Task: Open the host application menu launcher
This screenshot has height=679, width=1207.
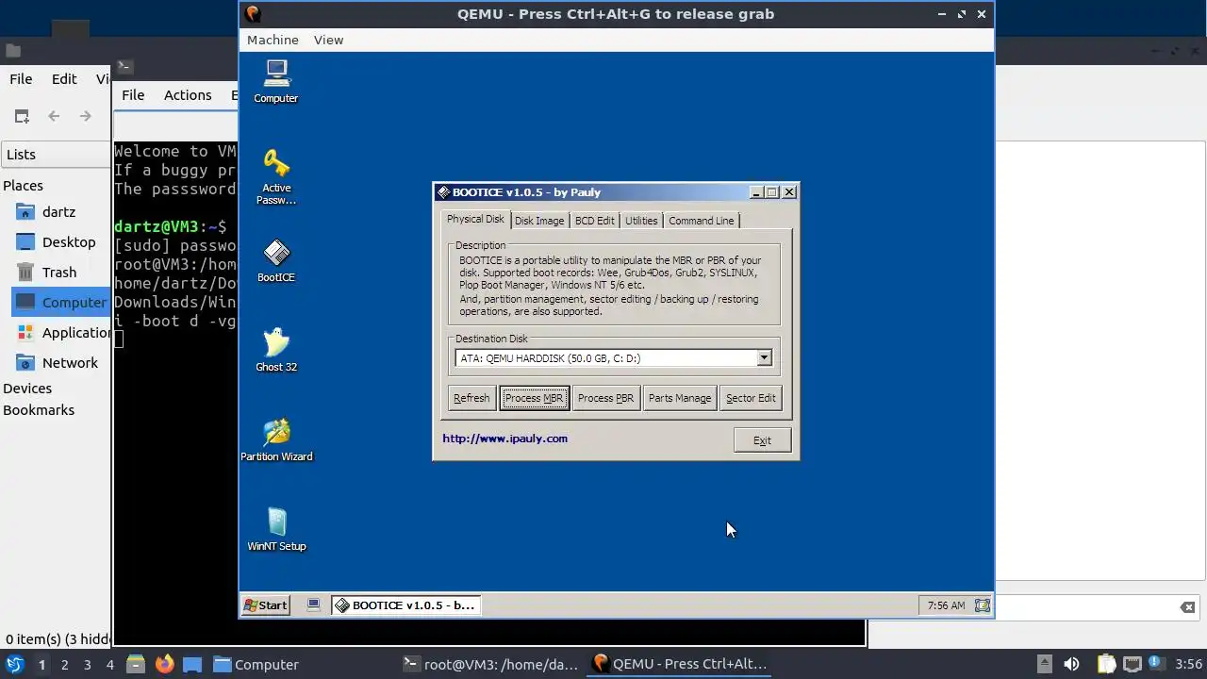Action: (14, 664)
